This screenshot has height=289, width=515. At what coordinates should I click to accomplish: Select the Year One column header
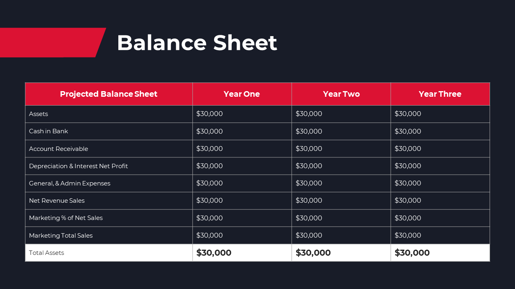(x=242, y=94)
